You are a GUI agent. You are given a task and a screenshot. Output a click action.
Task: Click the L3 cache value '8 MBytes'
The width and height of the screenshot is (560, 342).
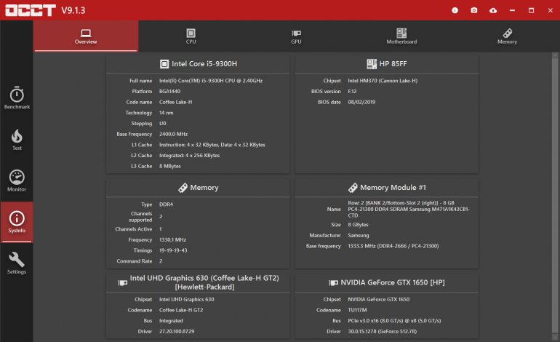[x=169, y=167]
